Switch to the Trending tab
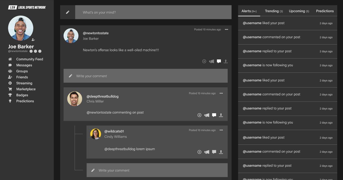The width and height of the screenshot is (343, 180). (274, 11)
